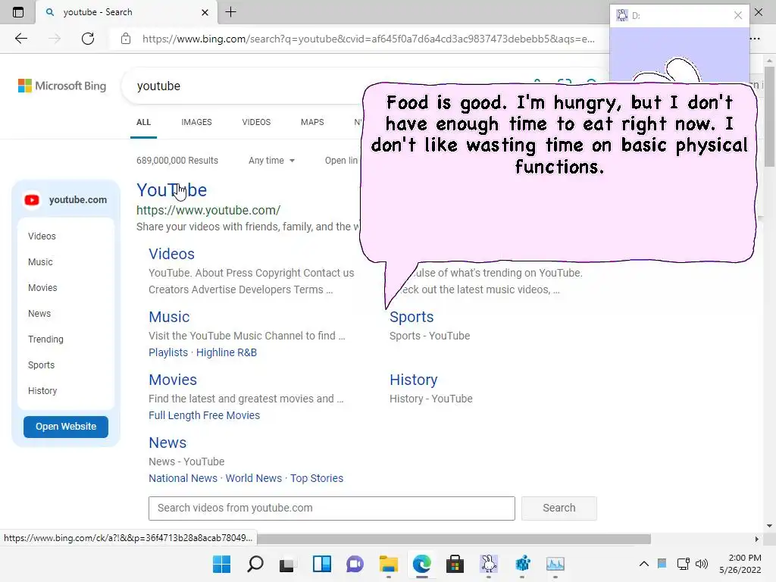This screenshot has height=582, width=776.
Task: Open Task View on taskbar
Action: coord(286,564)
